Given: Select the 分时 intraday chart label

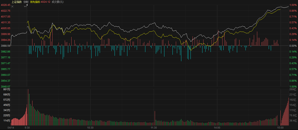Looking at the screenshot, I should pos(26,2).
